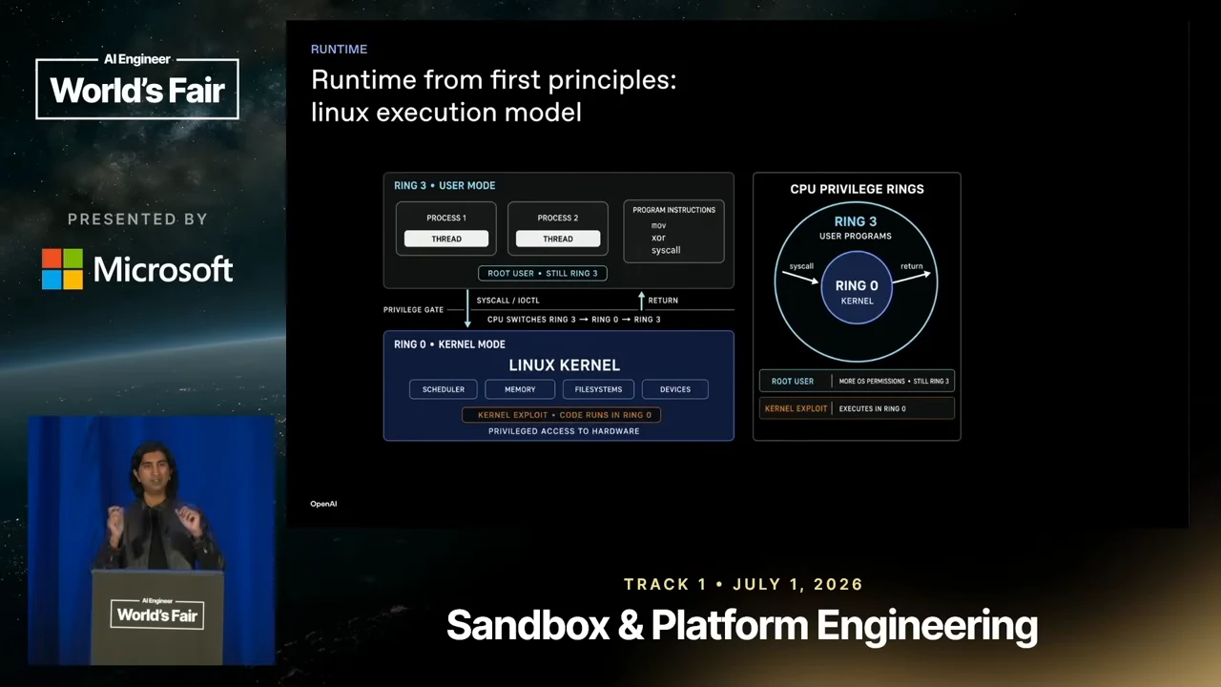Select the DEVICES box
Viewport: 1221px width, 687px height.
pos(675,389)
